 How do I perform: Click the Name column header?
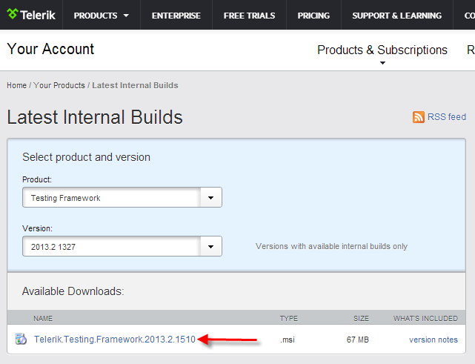pyautogui.click(x=43, y=318)
